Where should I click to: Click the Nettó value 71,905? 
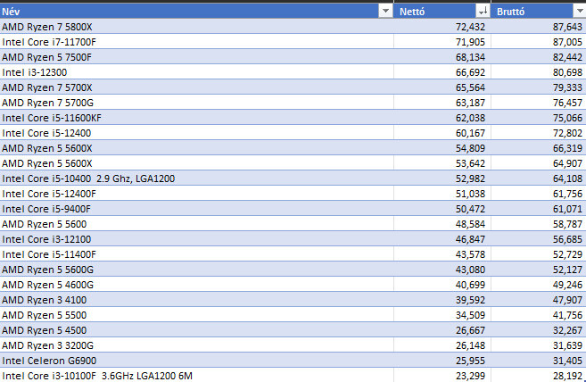(x=470, y=42)
